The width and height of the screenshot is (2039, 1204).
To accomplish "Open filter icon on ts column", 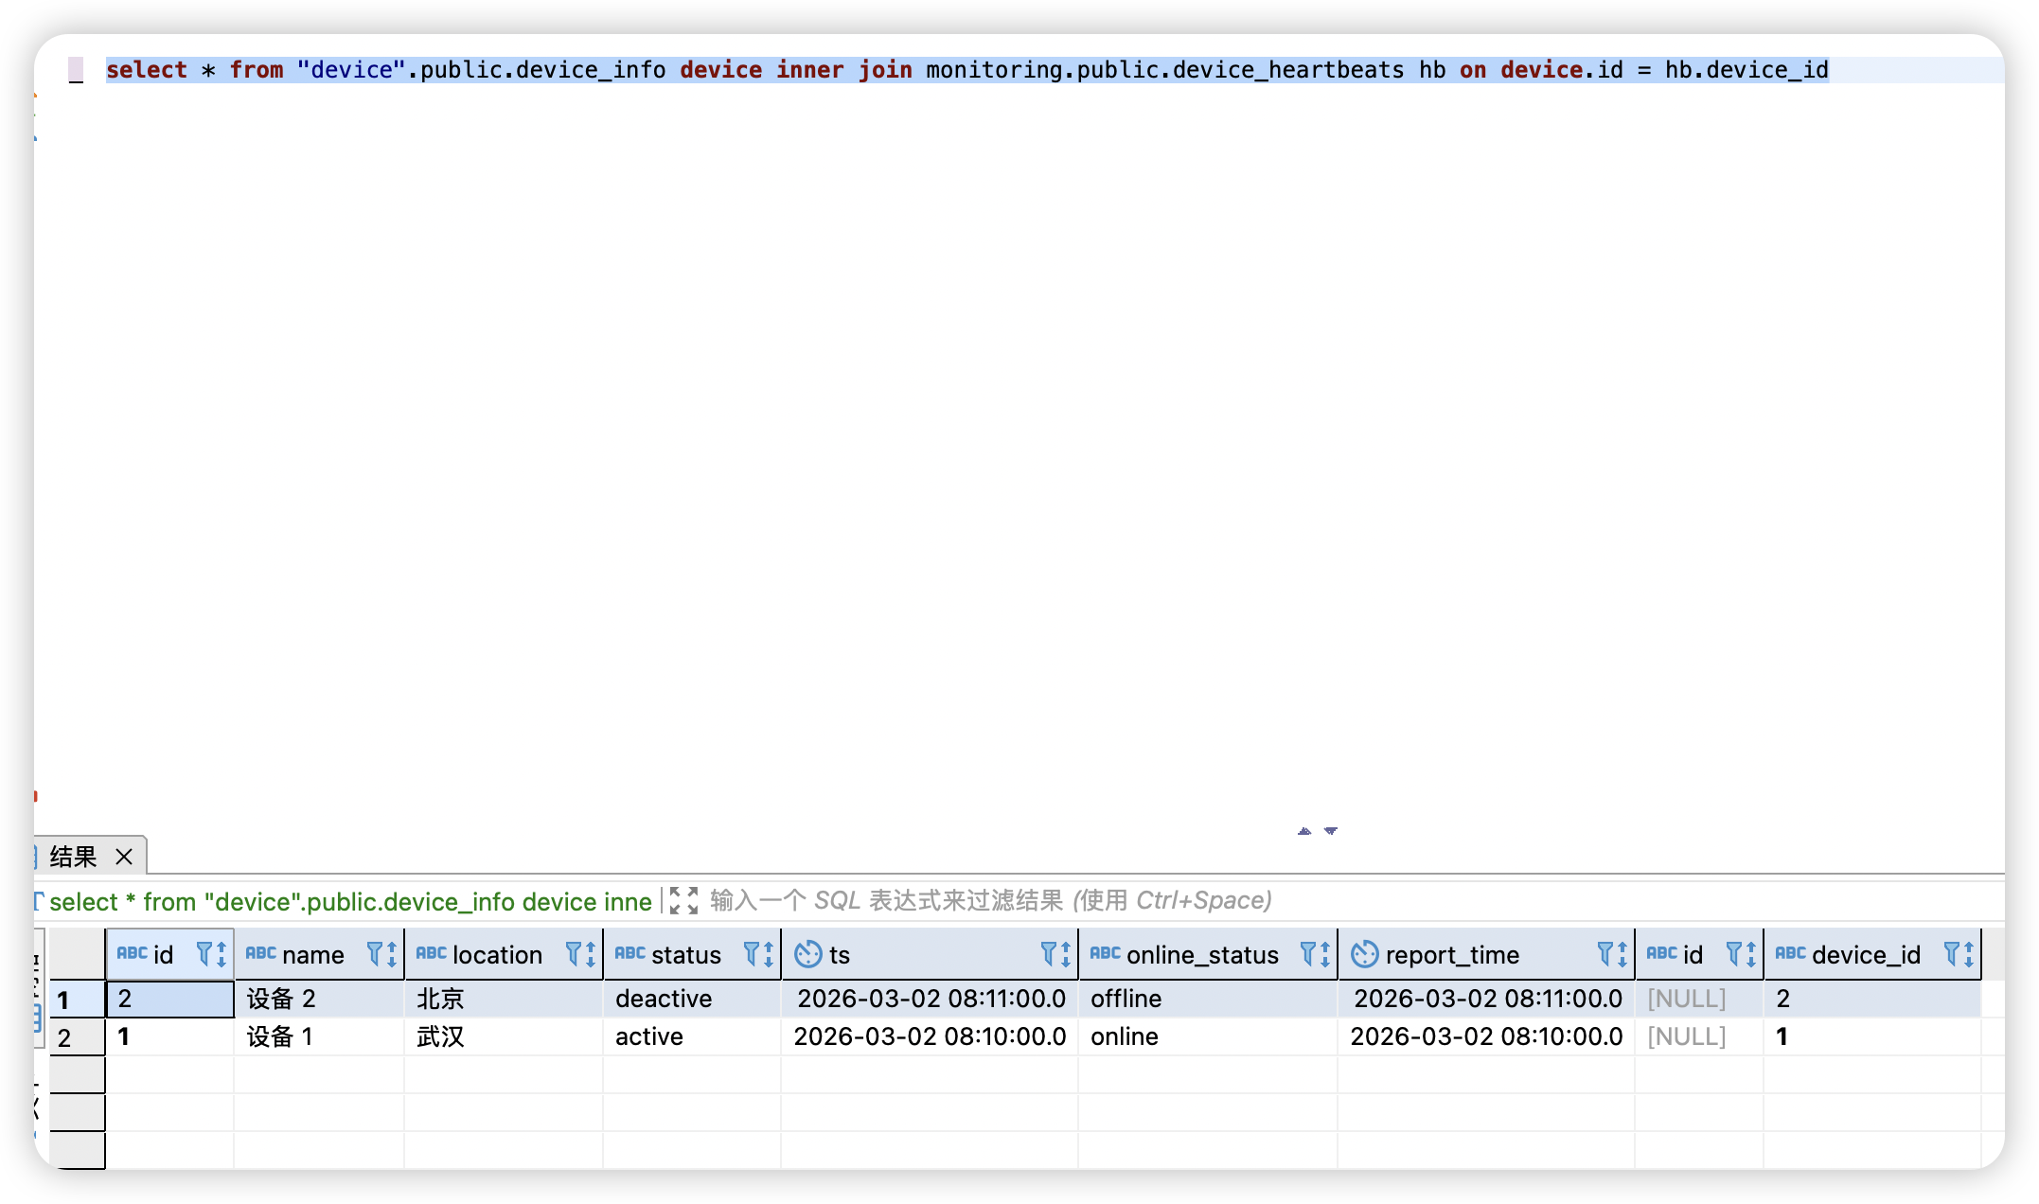I will pyautogui.click(x=1049, y=954).
